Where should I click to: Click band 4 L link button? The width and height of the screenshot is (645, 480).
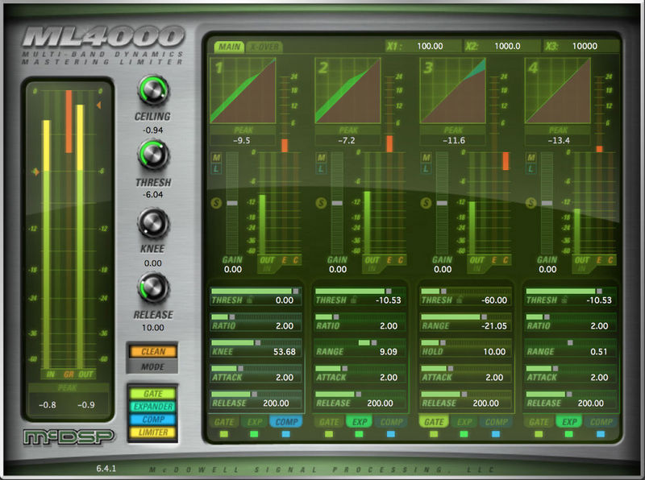531,168
